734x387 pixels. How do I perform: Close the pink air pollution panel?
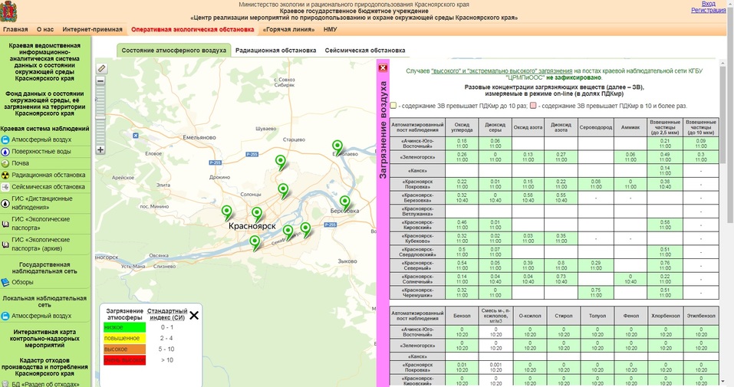[383, 68]
